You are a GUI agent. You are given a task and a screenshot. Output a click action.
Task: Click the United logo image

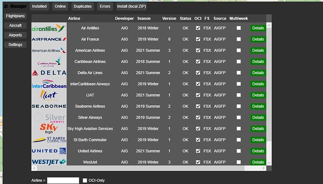(x=49, y=151)
